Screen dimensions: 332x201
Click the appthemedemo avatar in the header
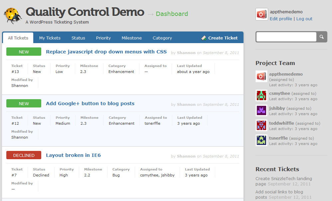tap(262, 14)
